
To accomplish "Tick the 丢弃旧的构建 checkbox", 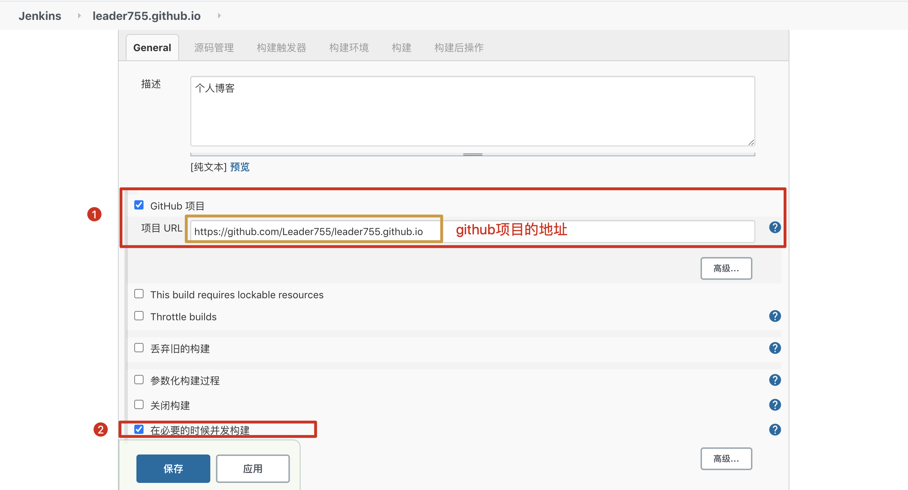I will click(x=139, y=348).
